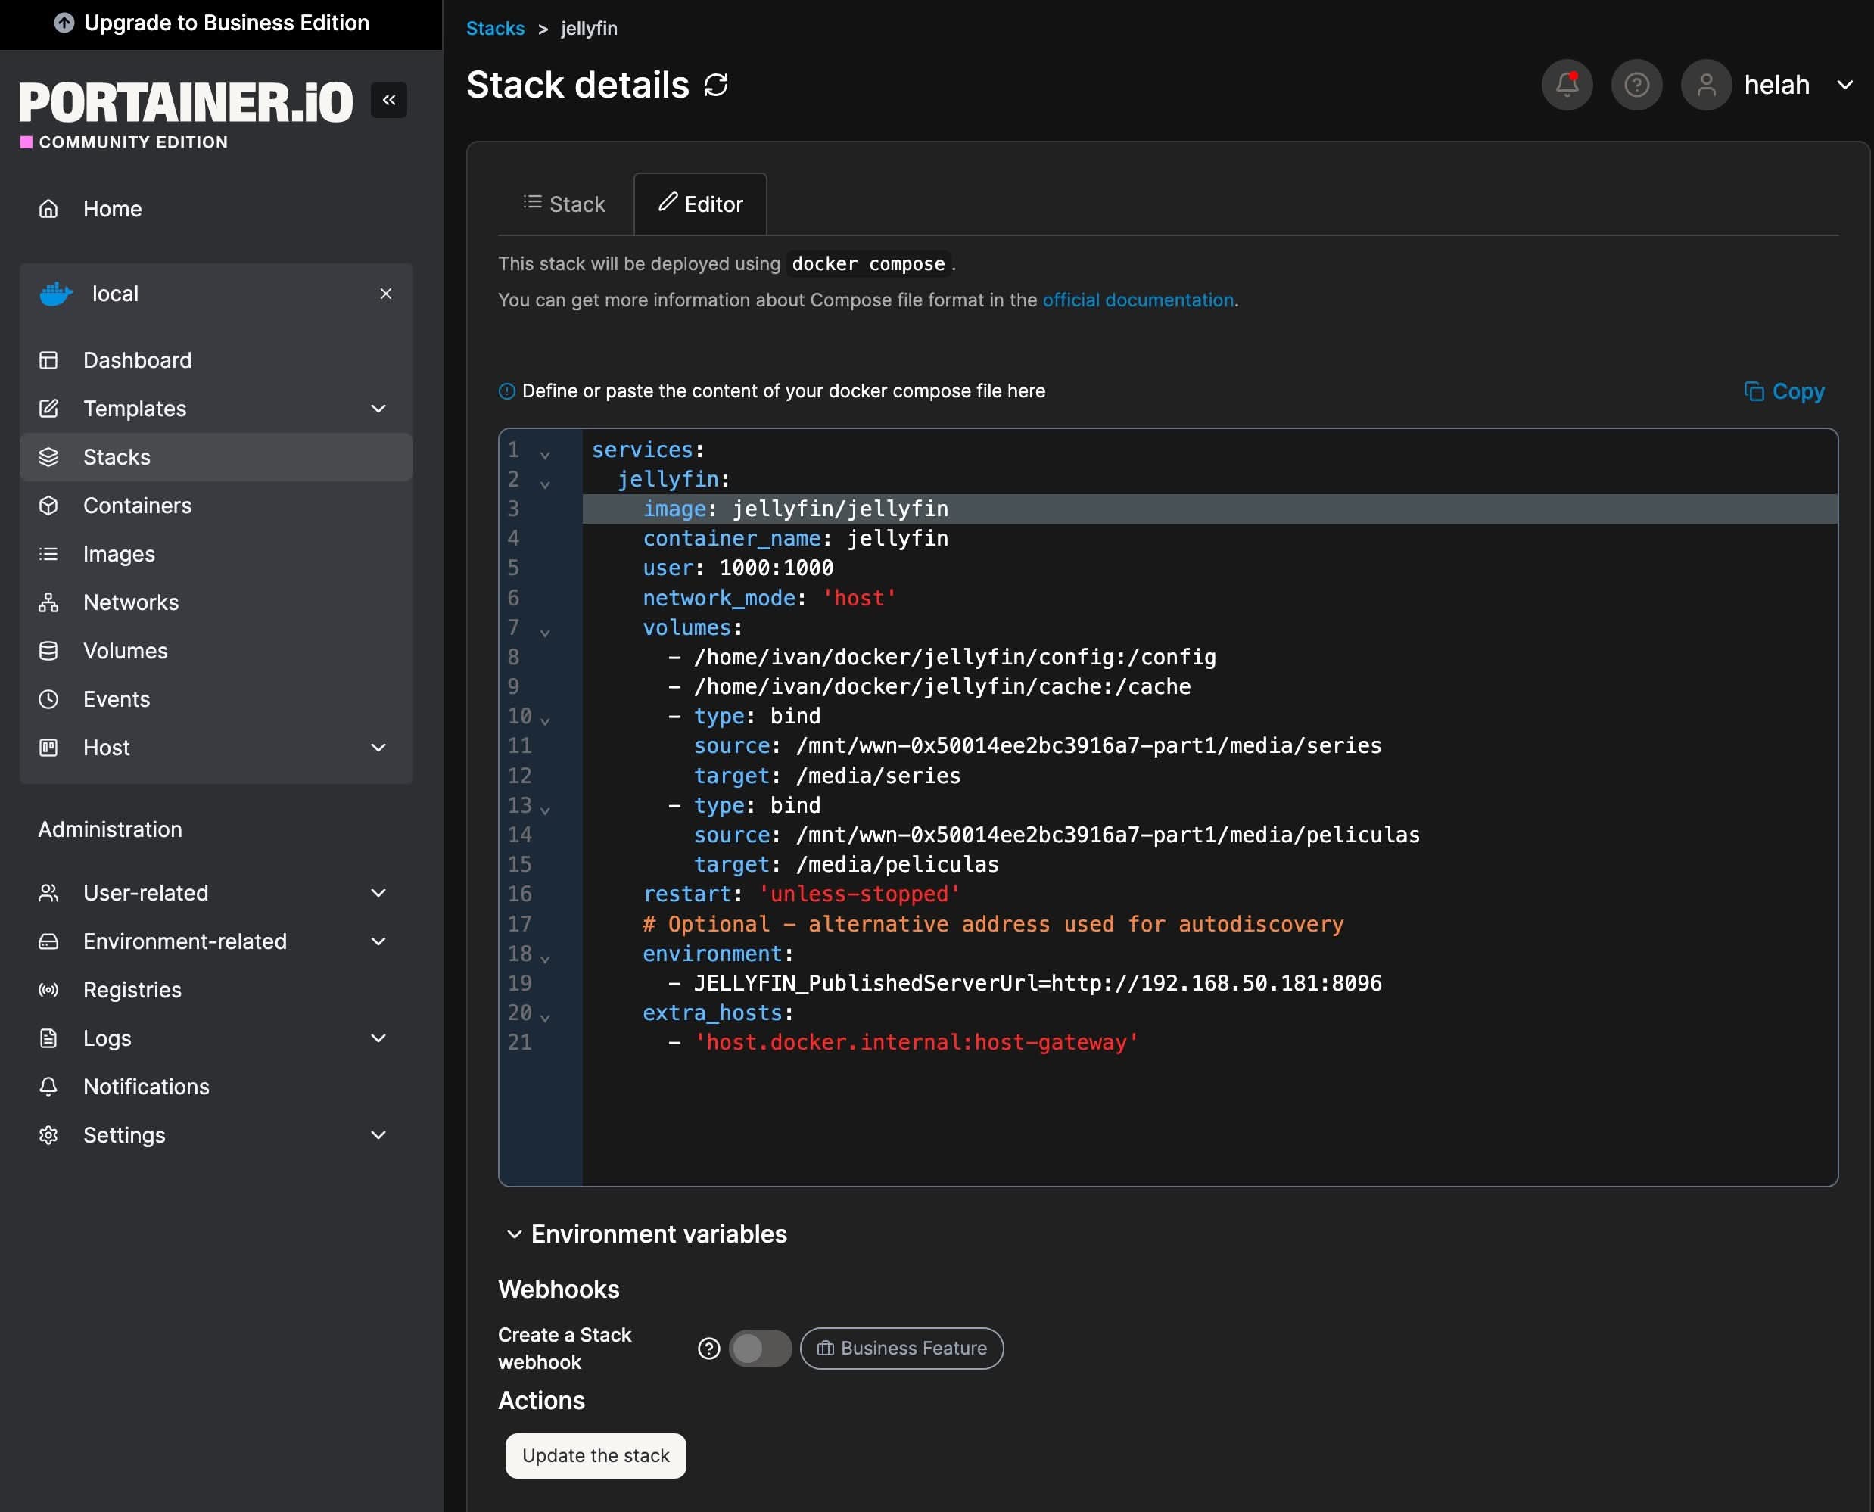This screenshot has height=1512, width=1874.
Task: Collapse the sidebar with double-chevron icon
Action: click(388, 100)
